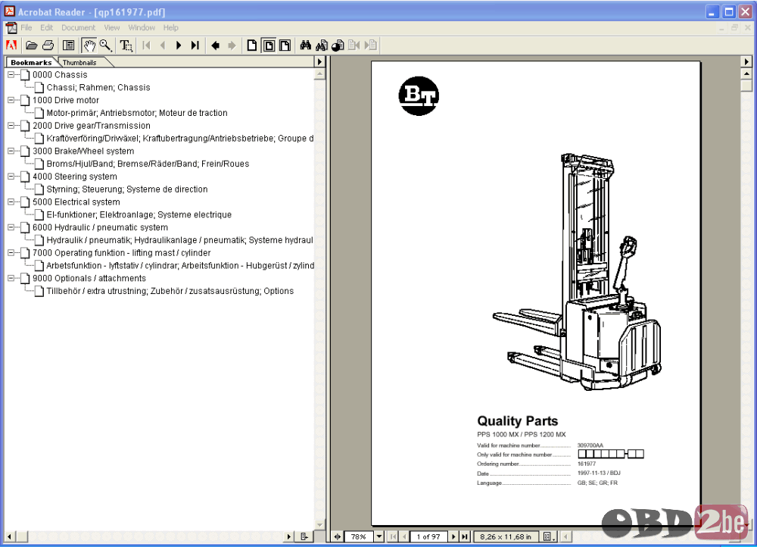This screenshot has height=547, width=757.
Task: Jump to last page in the status bar
Action: pos(465,536)
